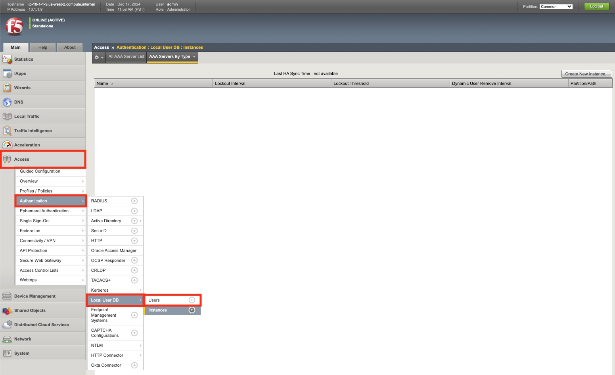Click the plus icon beside LDAP
Image resolution: width=615 pixels, height=375 pixels.
pyautogui.click(x=134, y=211)
